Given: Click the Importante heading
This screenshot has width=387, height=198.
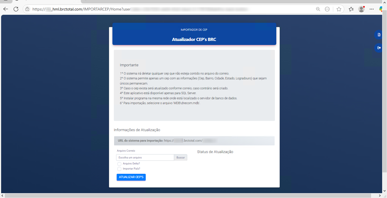Looking at the screenshot, I should pos(129,65).
